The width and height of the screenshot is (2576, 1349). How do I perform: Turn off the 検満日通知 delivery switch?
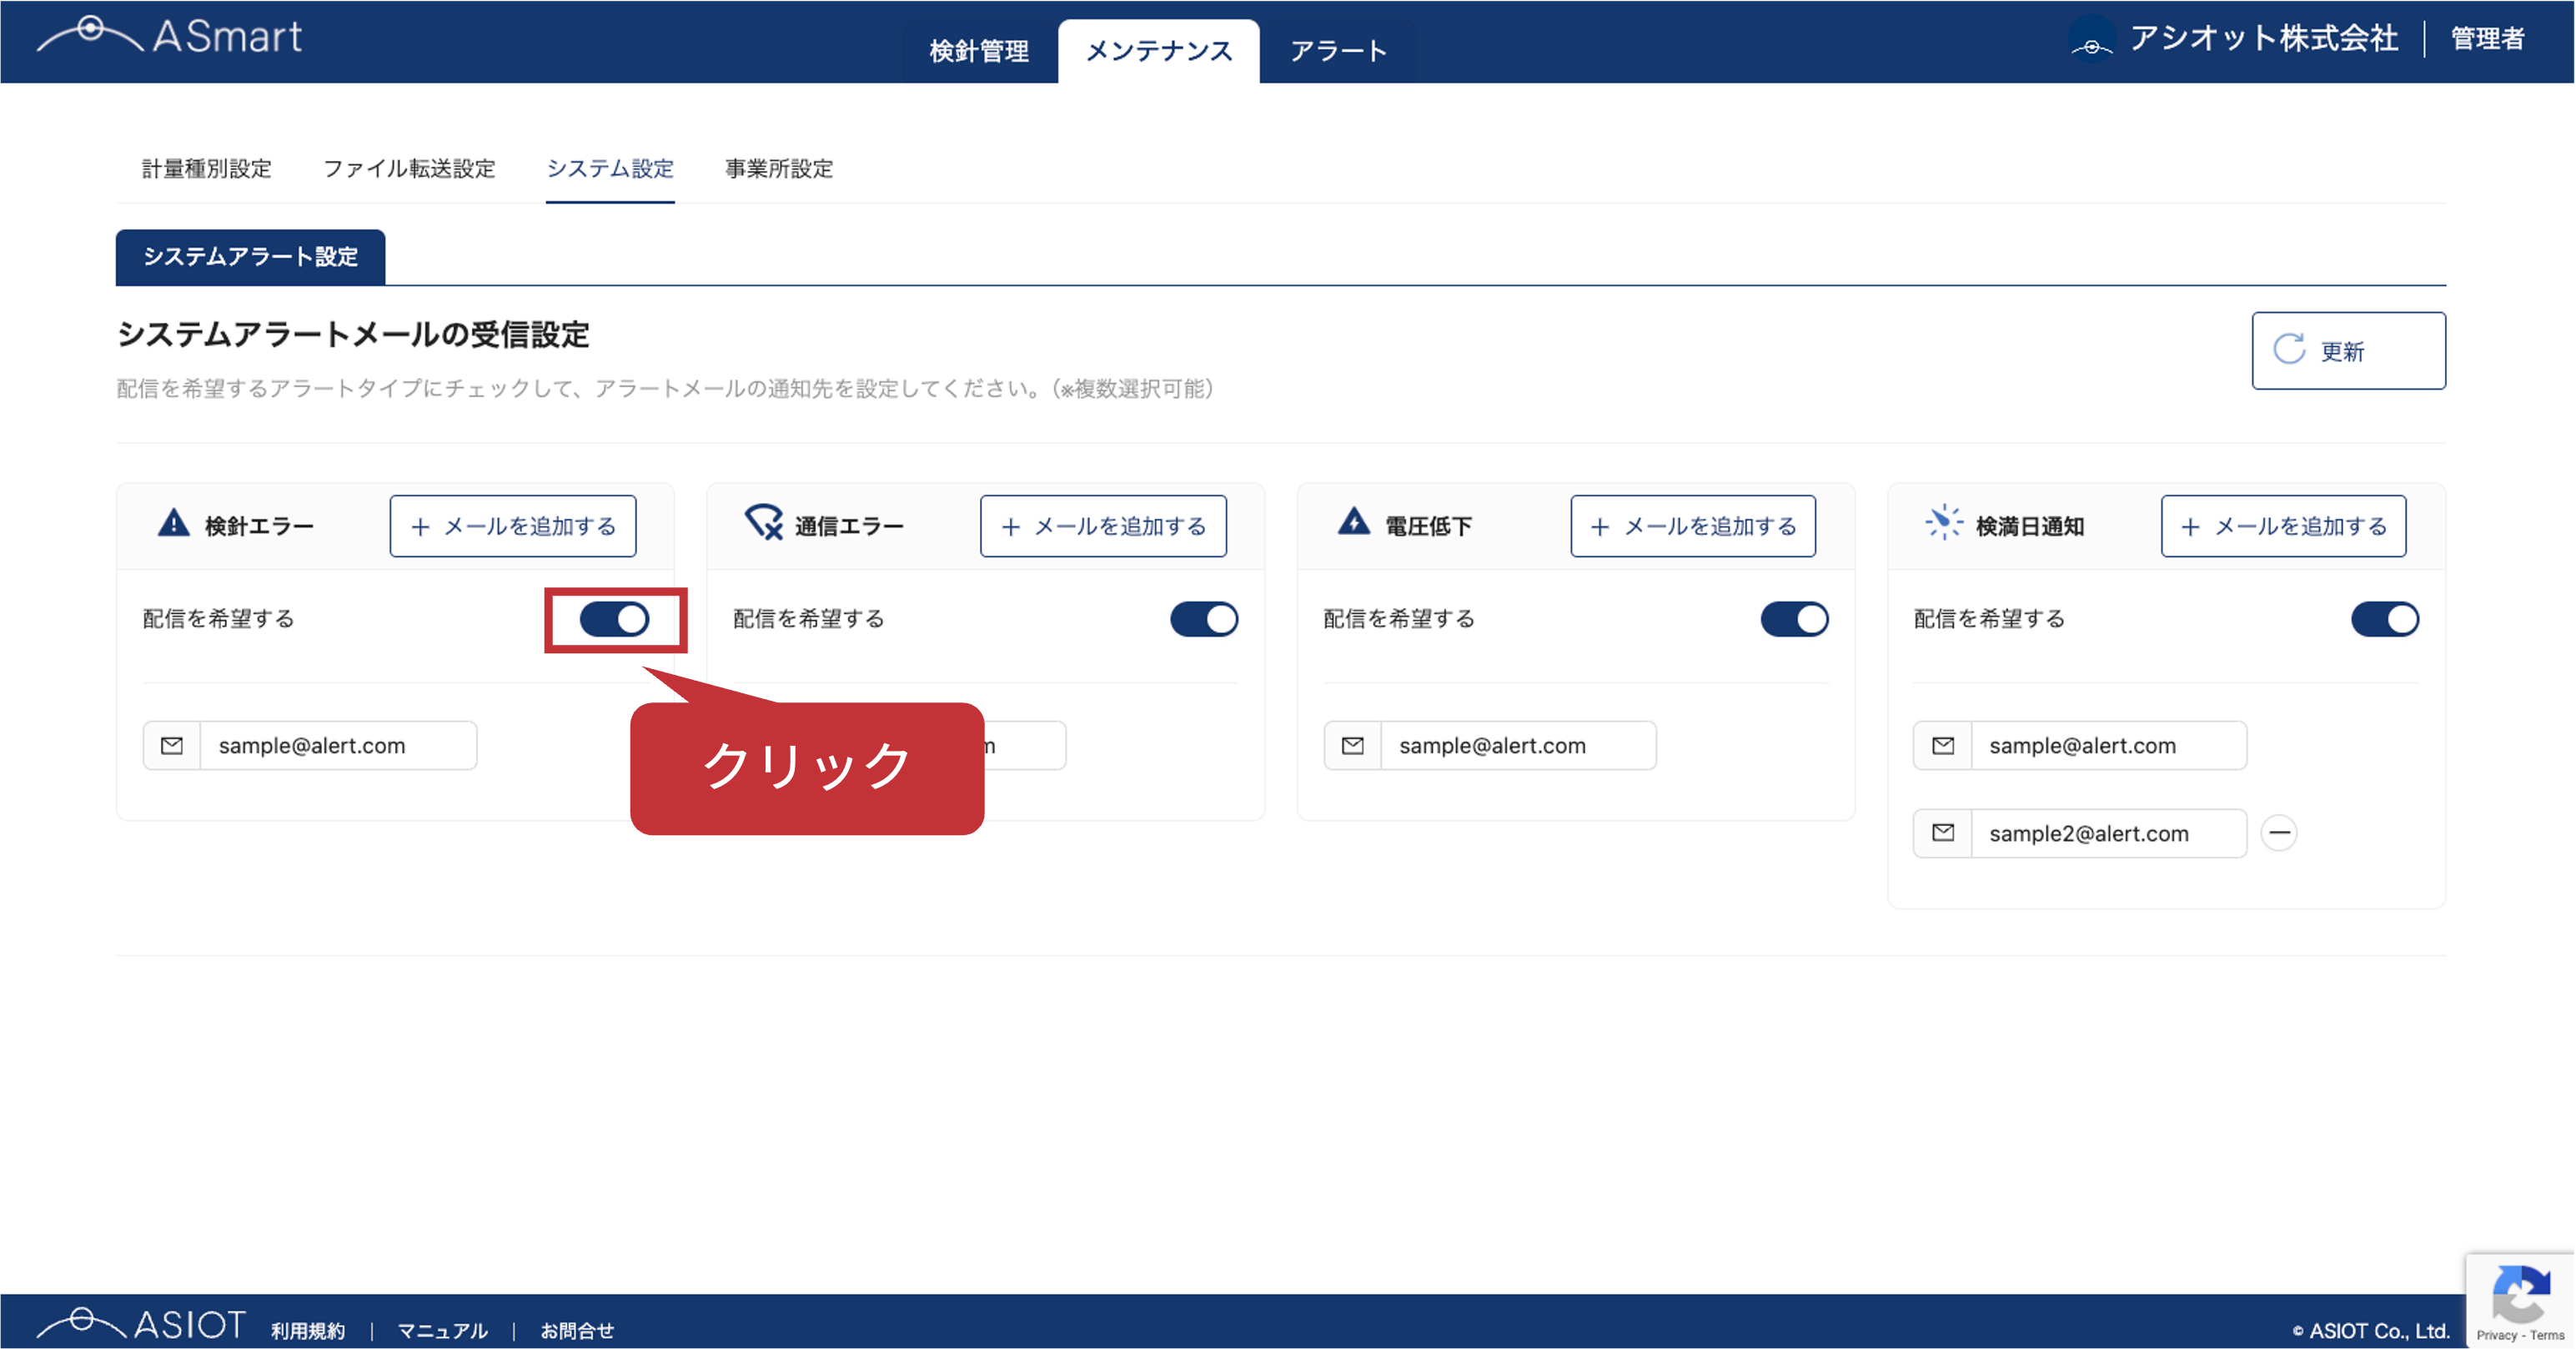(x=2385, y=620)
